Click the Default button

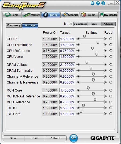(56, 138)
